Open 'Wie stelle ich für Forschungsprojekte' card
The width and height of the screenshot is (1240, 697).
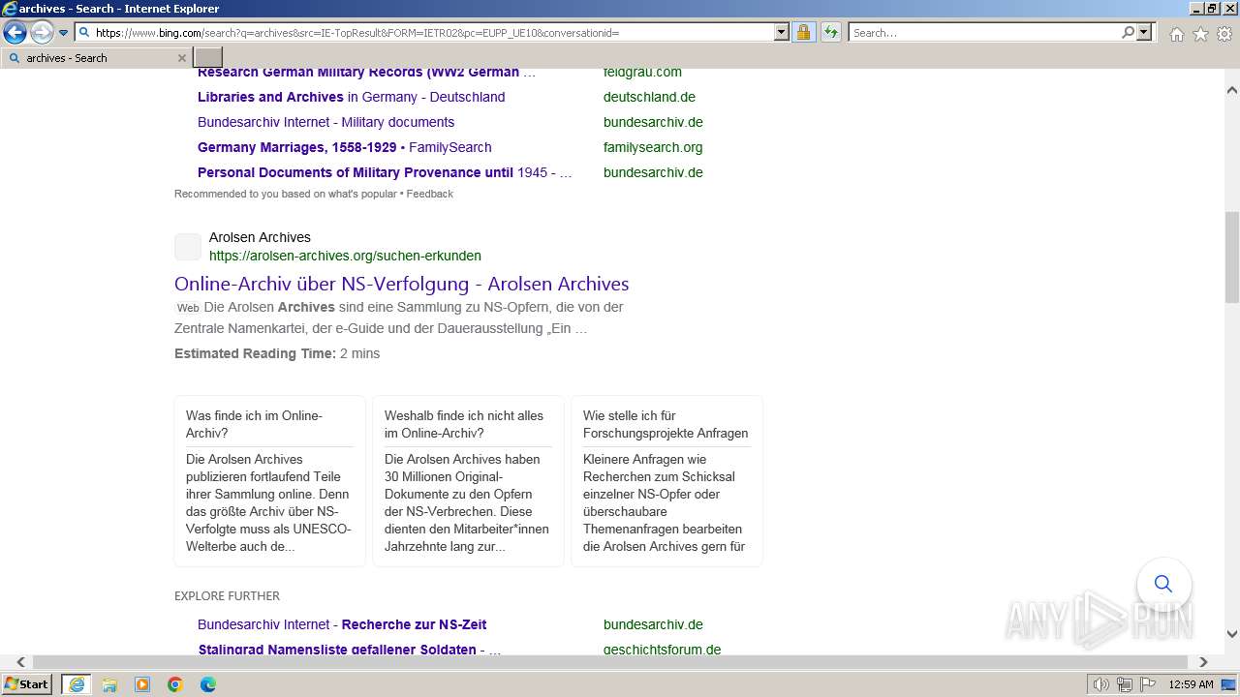(666, 480)
